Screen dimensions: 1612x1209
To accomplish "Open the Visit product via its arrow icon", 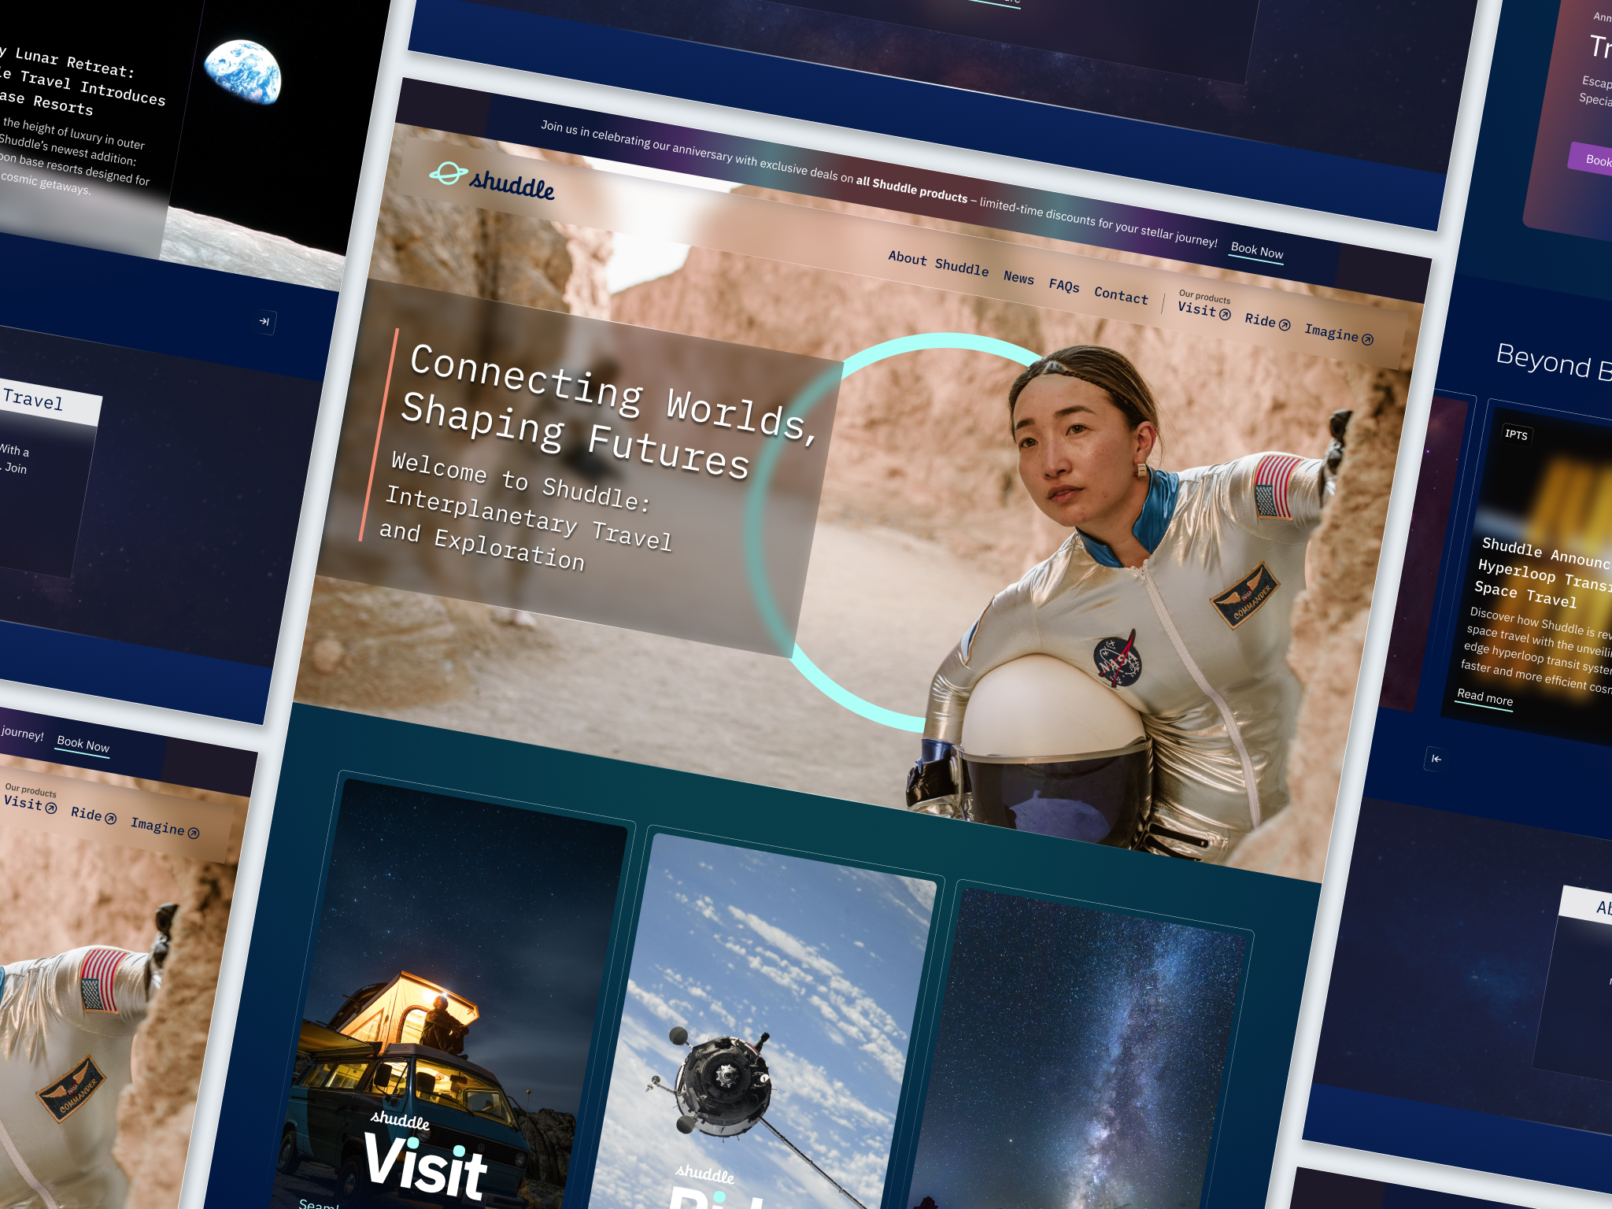I will (x=1226, y=312).
